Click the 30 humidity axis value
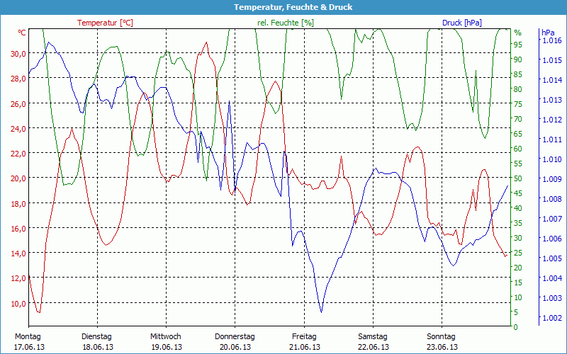 [518, 238]
